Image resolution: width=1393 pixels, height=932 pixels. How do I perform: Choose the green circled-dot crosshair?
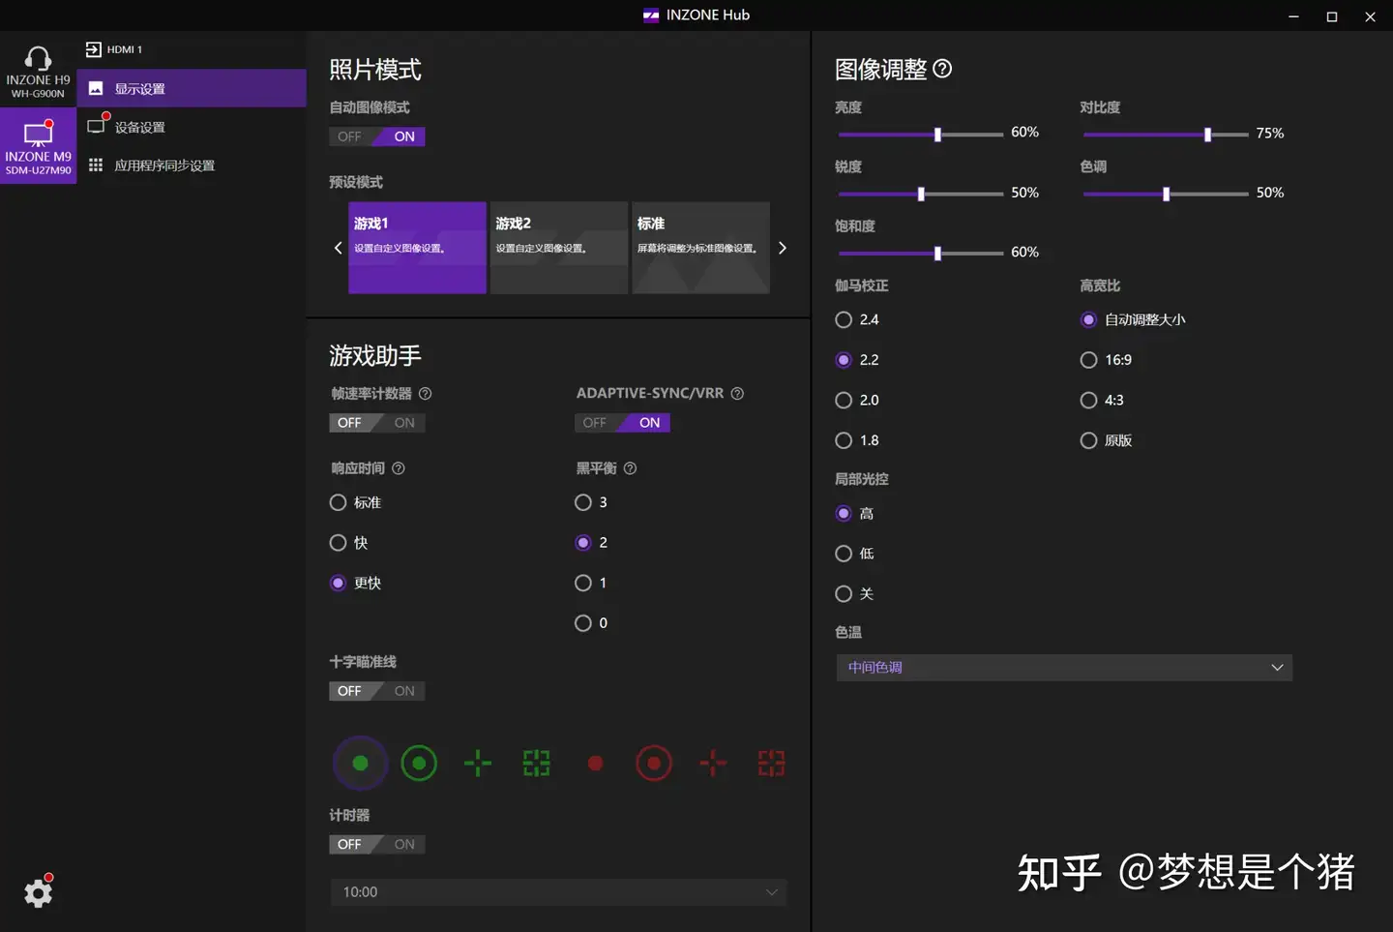(x=419, y=764)
